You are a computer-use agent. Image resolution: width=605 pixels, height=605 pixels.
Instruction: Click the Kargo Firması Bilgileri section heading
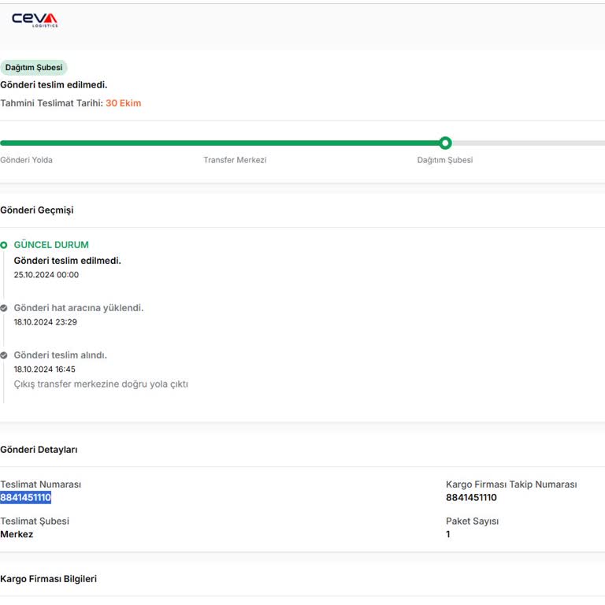tap(49, 579)
